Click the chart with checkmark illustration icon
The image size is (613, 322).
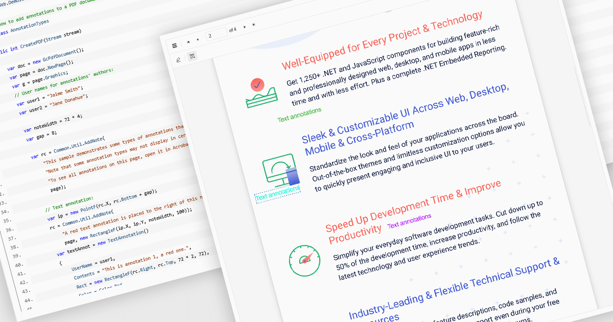[261, 93]
